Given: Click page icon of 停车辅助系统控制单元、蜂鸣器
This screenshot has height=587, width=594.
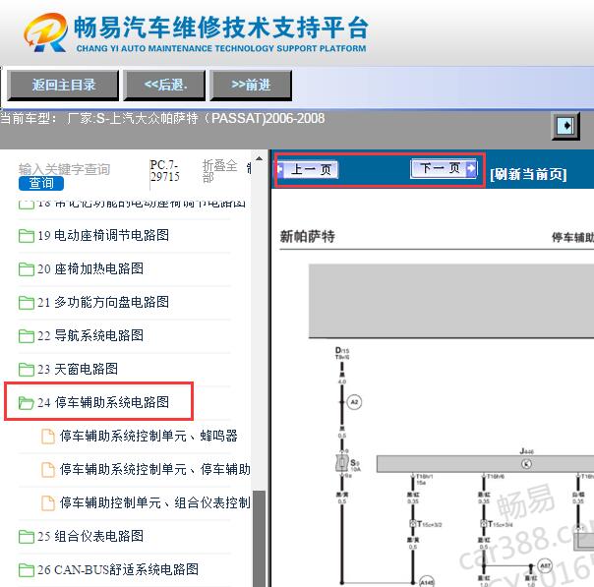Looking at the screenshot, I should pyautogui.click(x=48, y=436).
